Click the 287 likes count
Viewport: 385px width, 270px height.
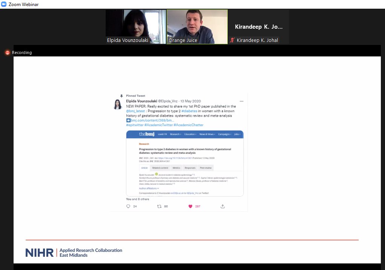[198, 206]
